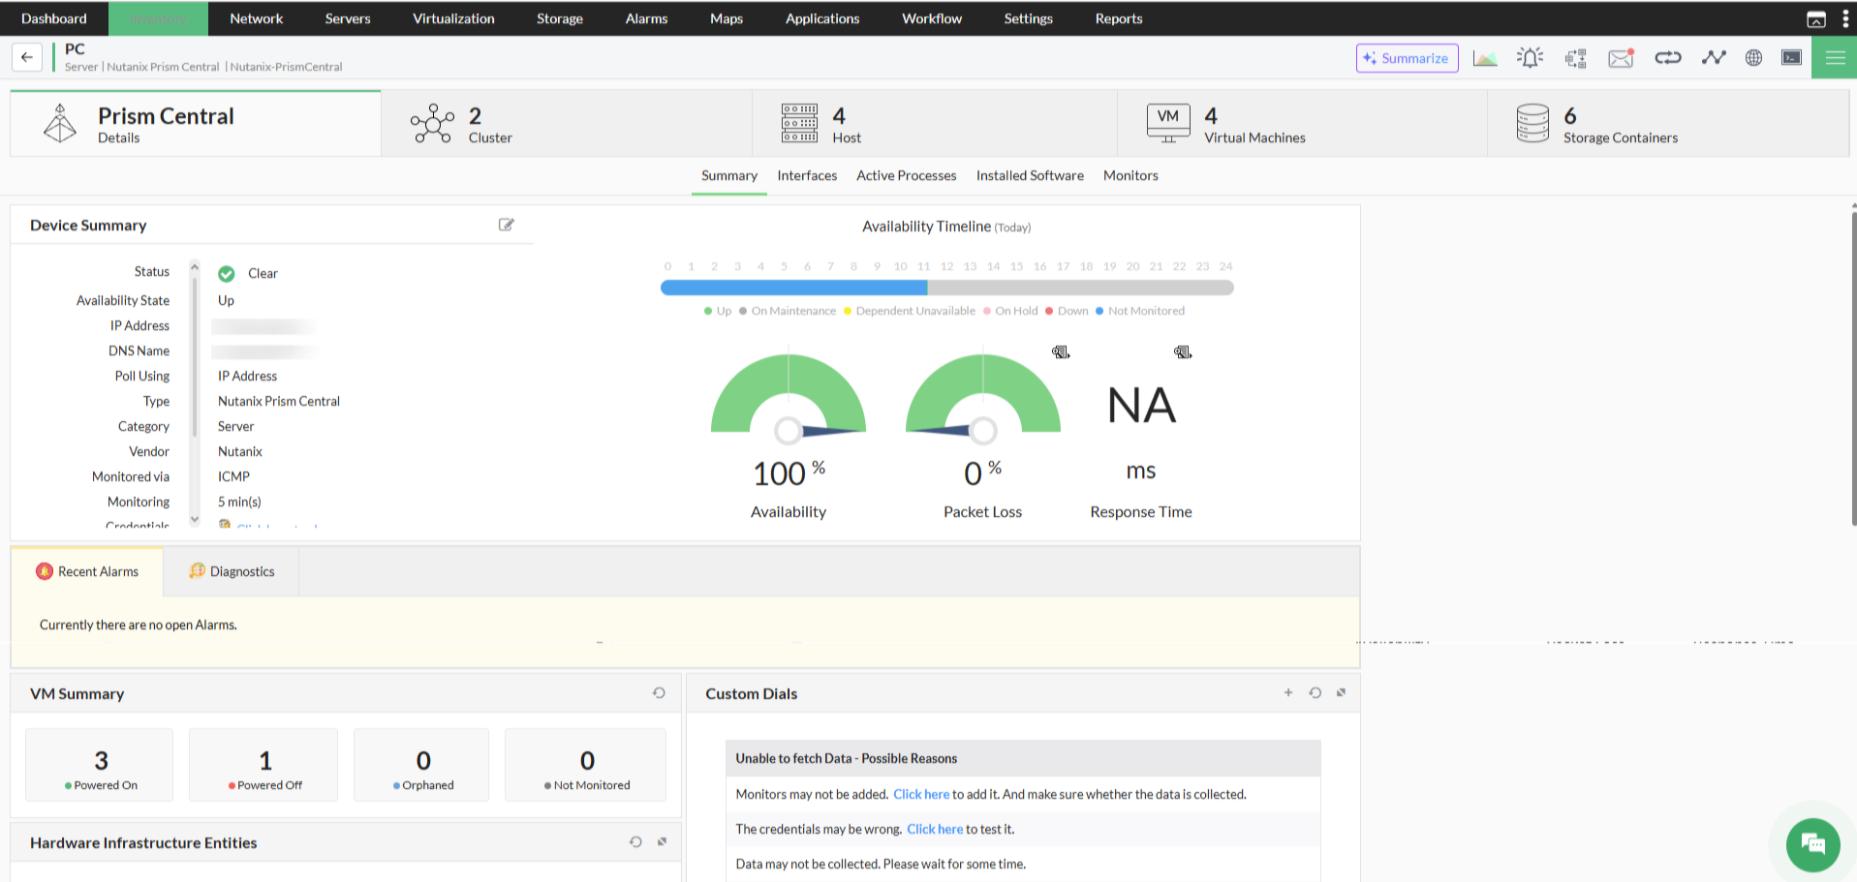Click Device Summary scroll-up arrow
This screenshot has height=882, width=1857.
[195, 266]
